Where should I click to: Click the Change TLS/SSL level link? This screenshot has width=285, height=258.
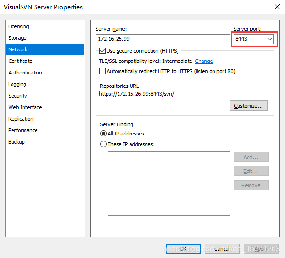click(x=204, y=61)
